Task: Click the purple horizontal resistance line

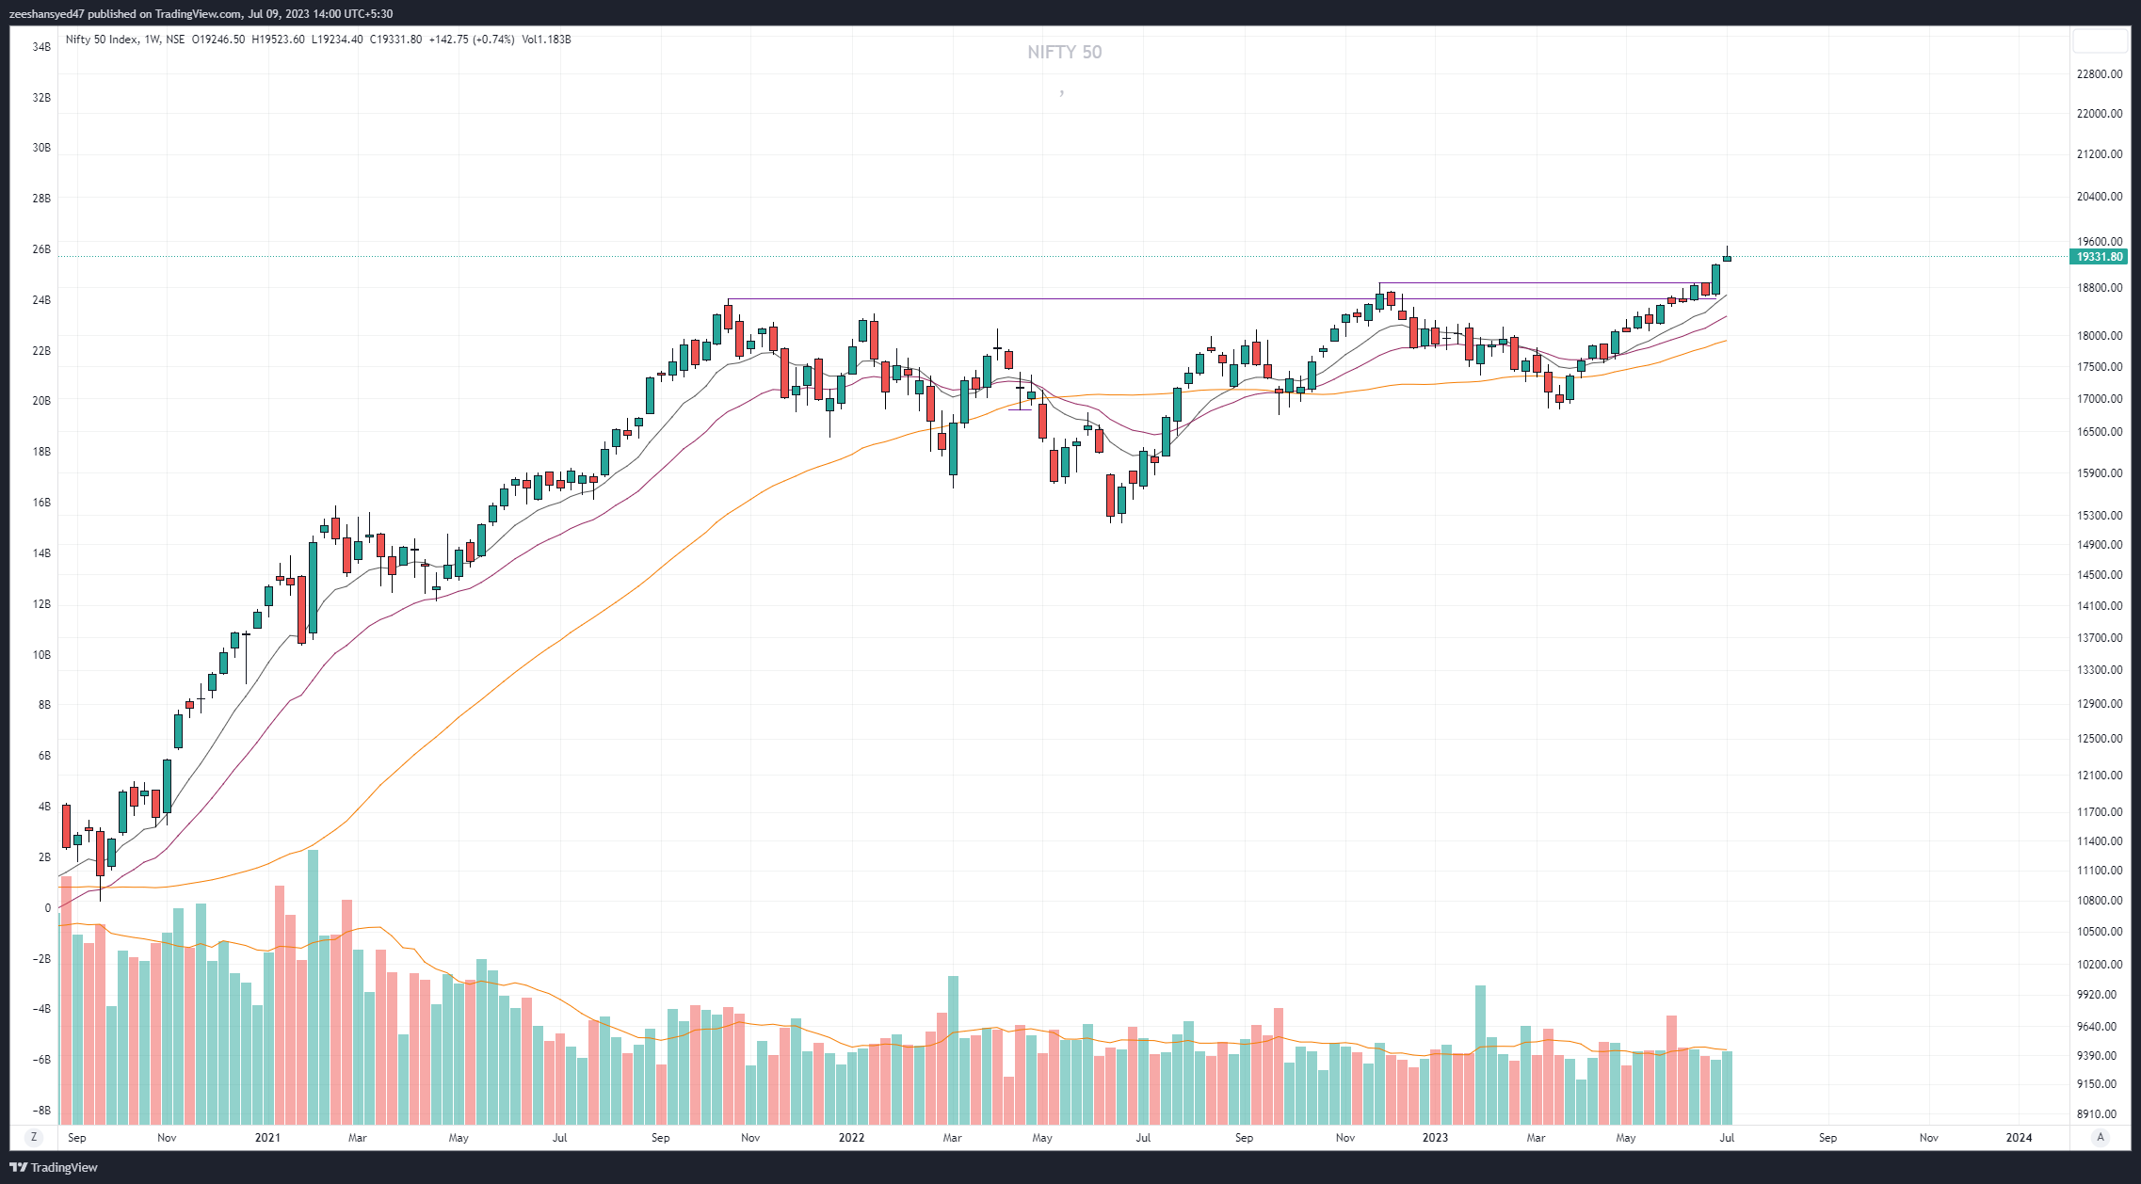Action: [1544, 282]
